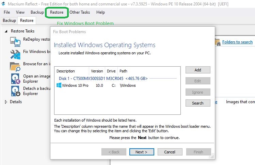Click the Fix Windows boot task label
Viewport: 255px width, 165px height.
click(x=36, y=52)
